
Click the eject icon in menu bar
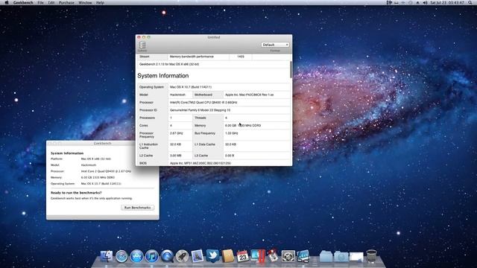pos(418,3)
